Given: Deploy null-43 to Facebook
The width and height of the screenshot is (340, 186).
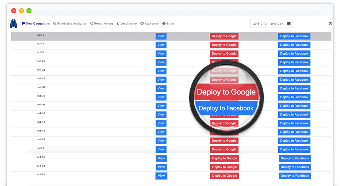Looking at the screenshot, I should [x=294, y=132].
